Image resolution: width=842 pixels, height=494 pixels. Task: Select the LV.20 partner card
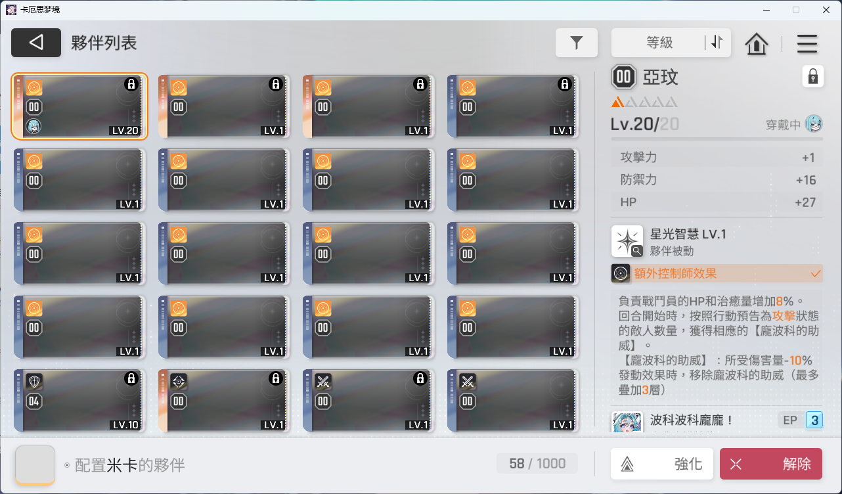point(79,106)
